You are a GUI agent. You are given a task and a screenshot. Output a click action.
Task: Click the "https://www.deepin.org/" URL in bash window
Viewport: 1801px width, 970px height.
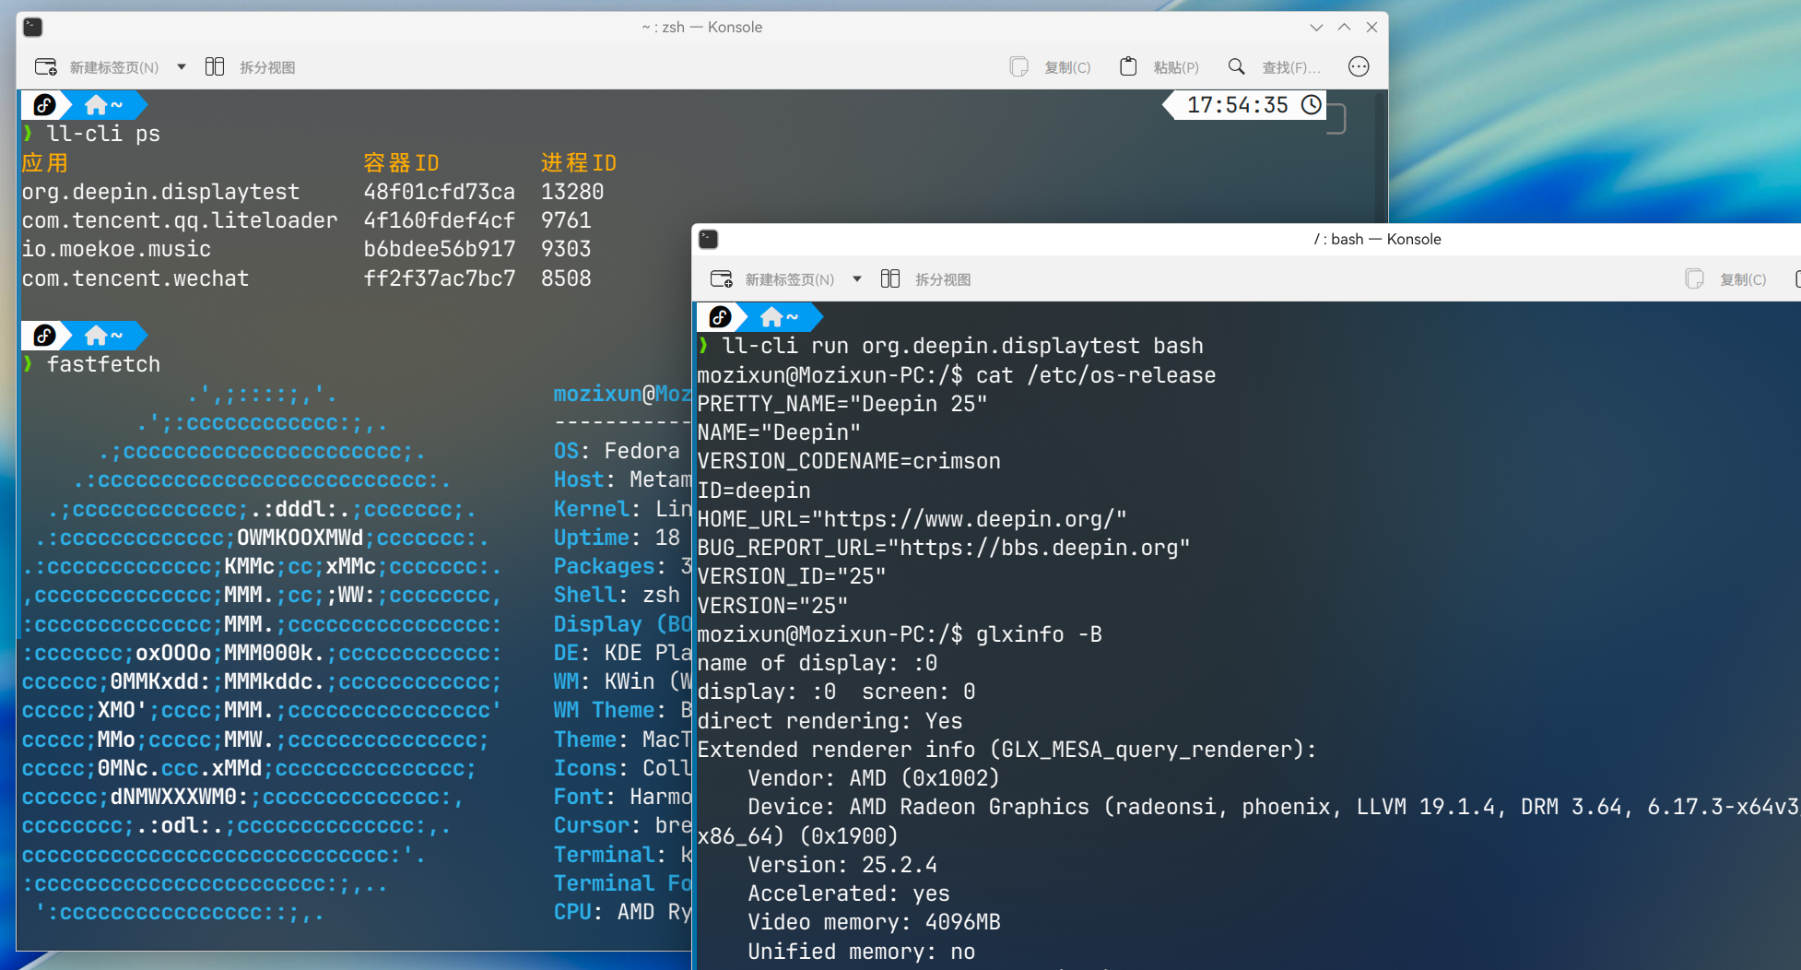coord(969,519)
